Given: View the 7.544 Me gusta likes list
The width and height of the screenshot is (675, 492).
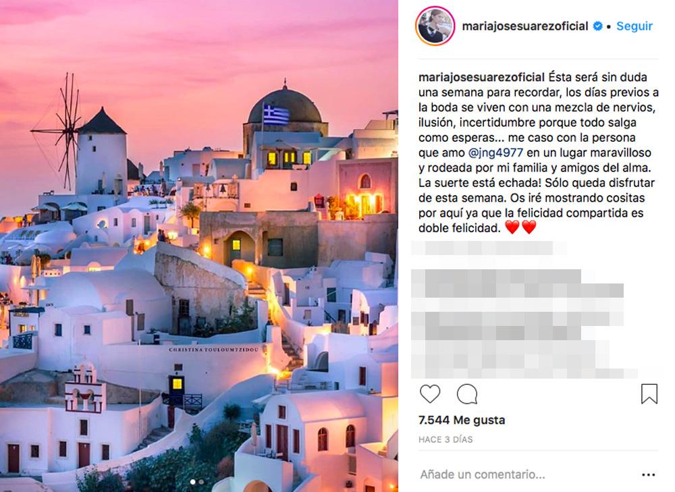Looking at the screenshot, I should [462, 420].
